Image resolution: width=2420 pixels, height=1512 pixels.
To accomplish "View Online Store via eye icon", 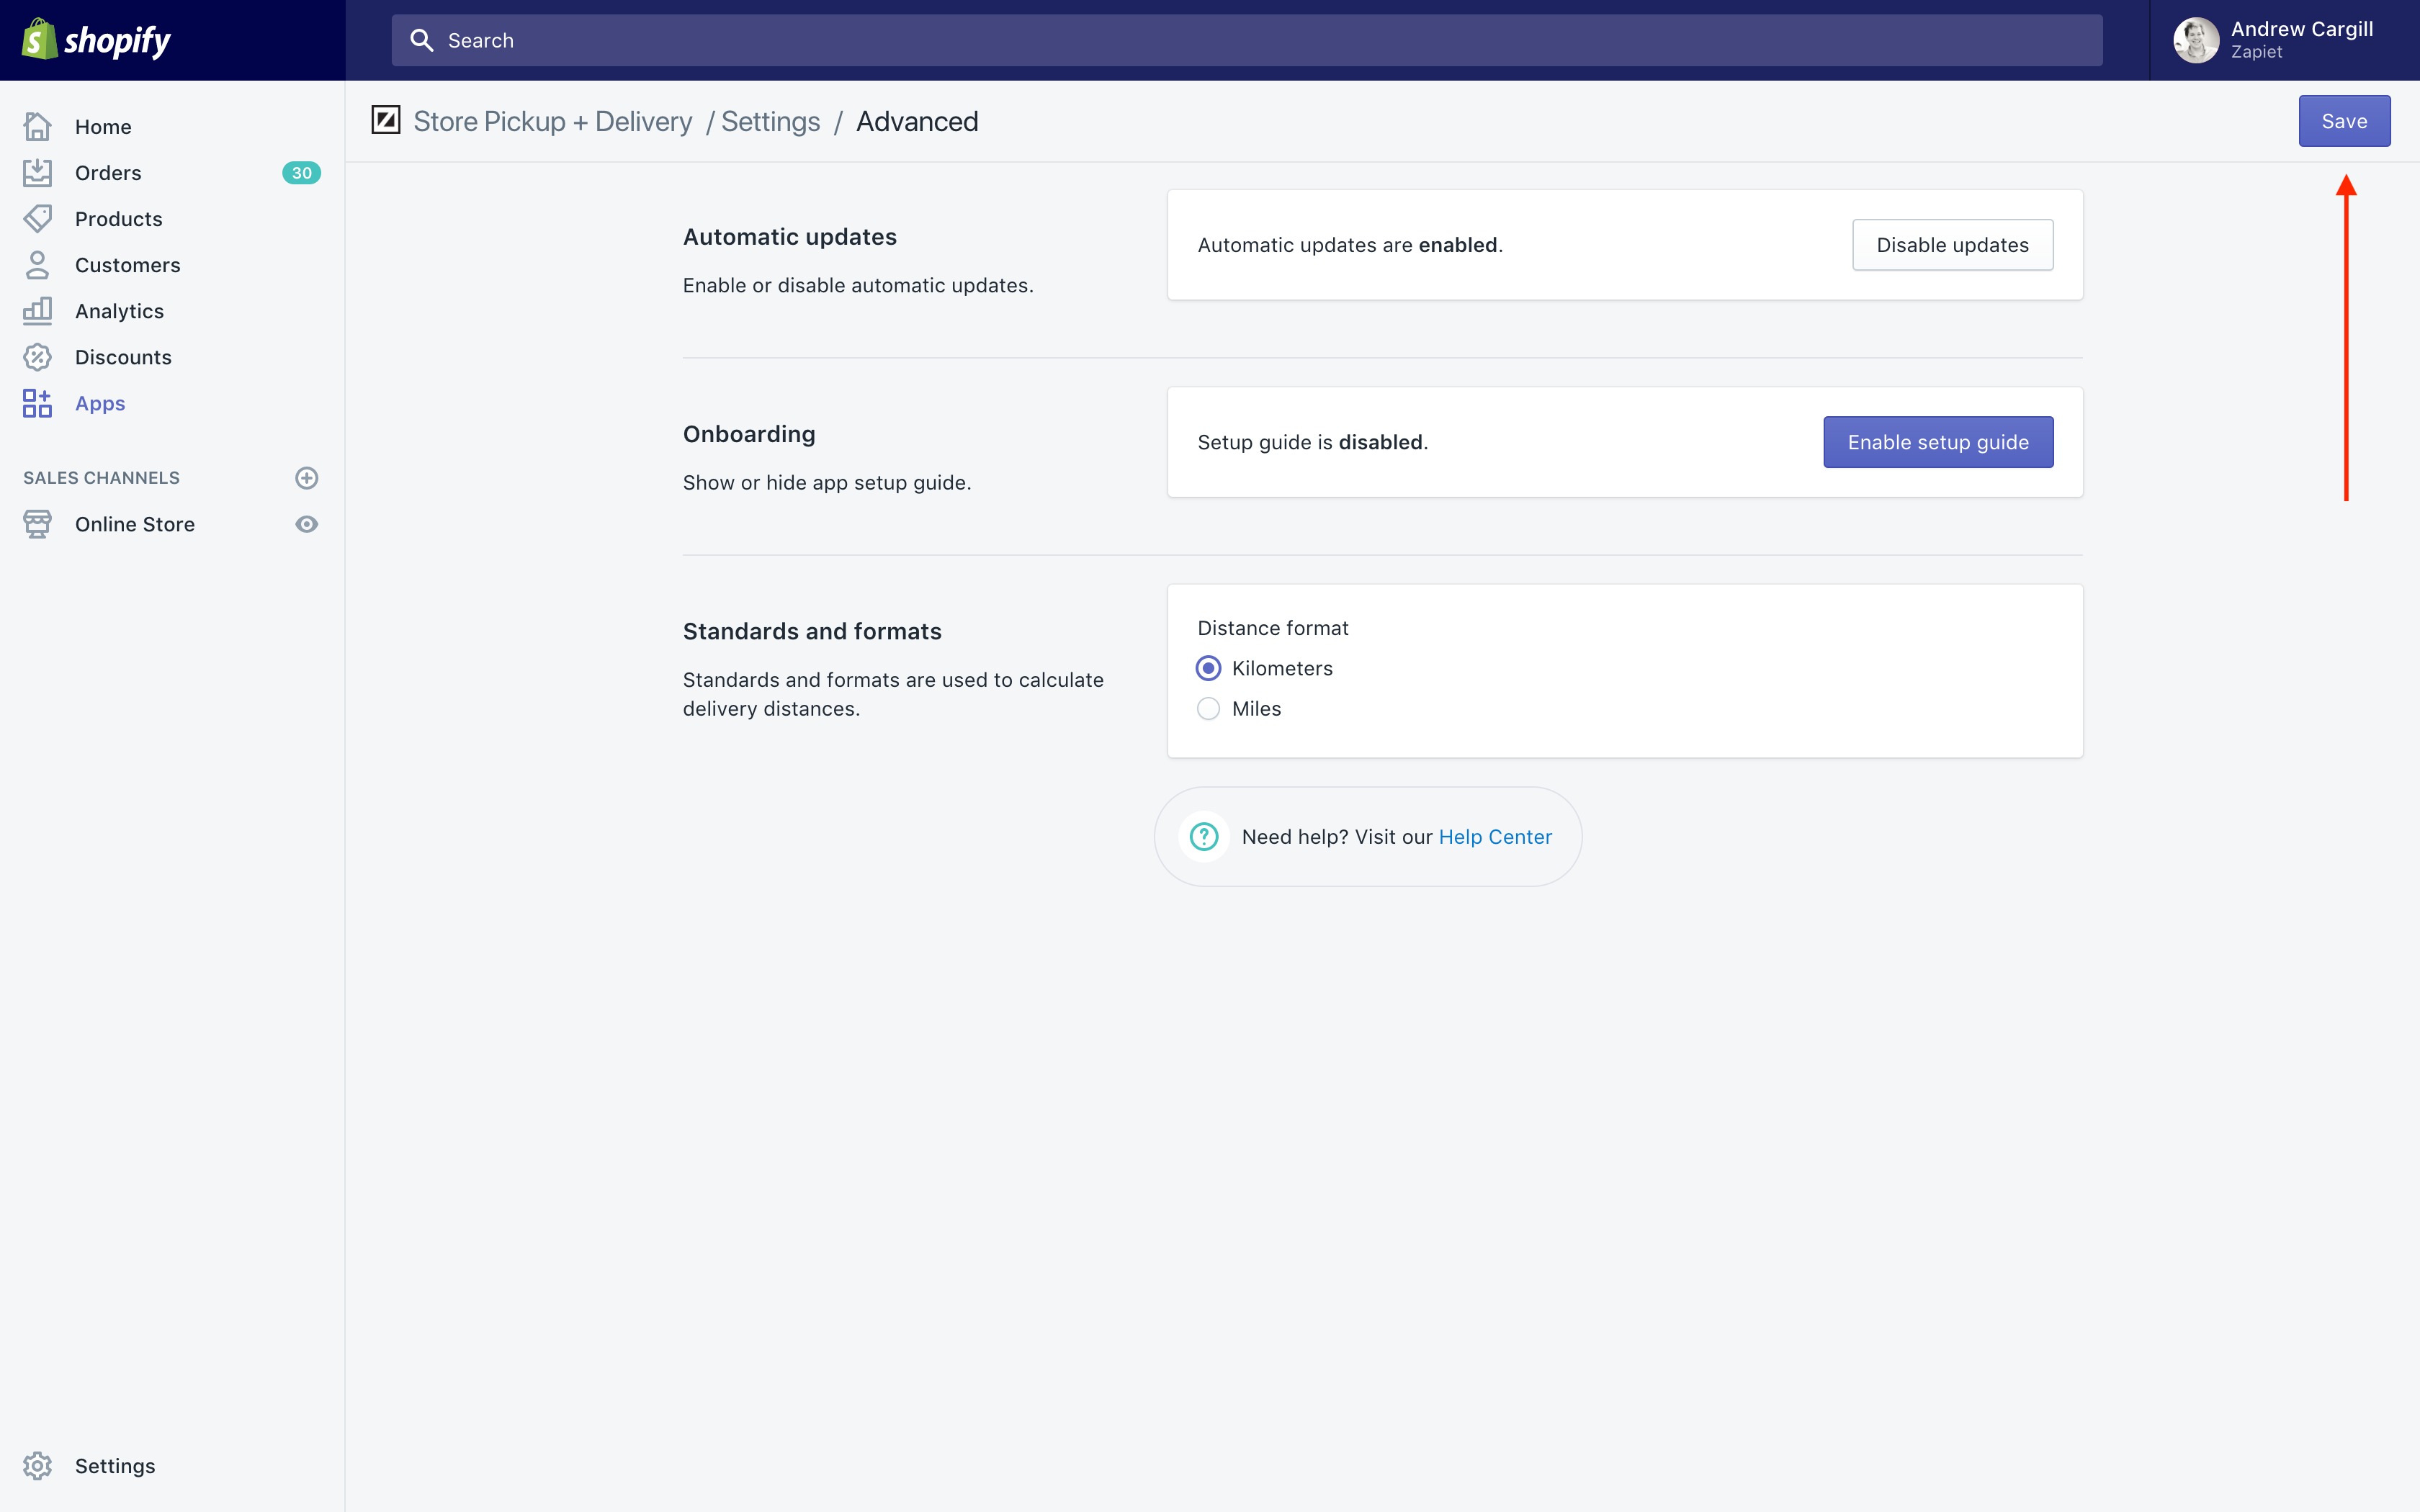I will pyautogui.click(x=306, y=524).
